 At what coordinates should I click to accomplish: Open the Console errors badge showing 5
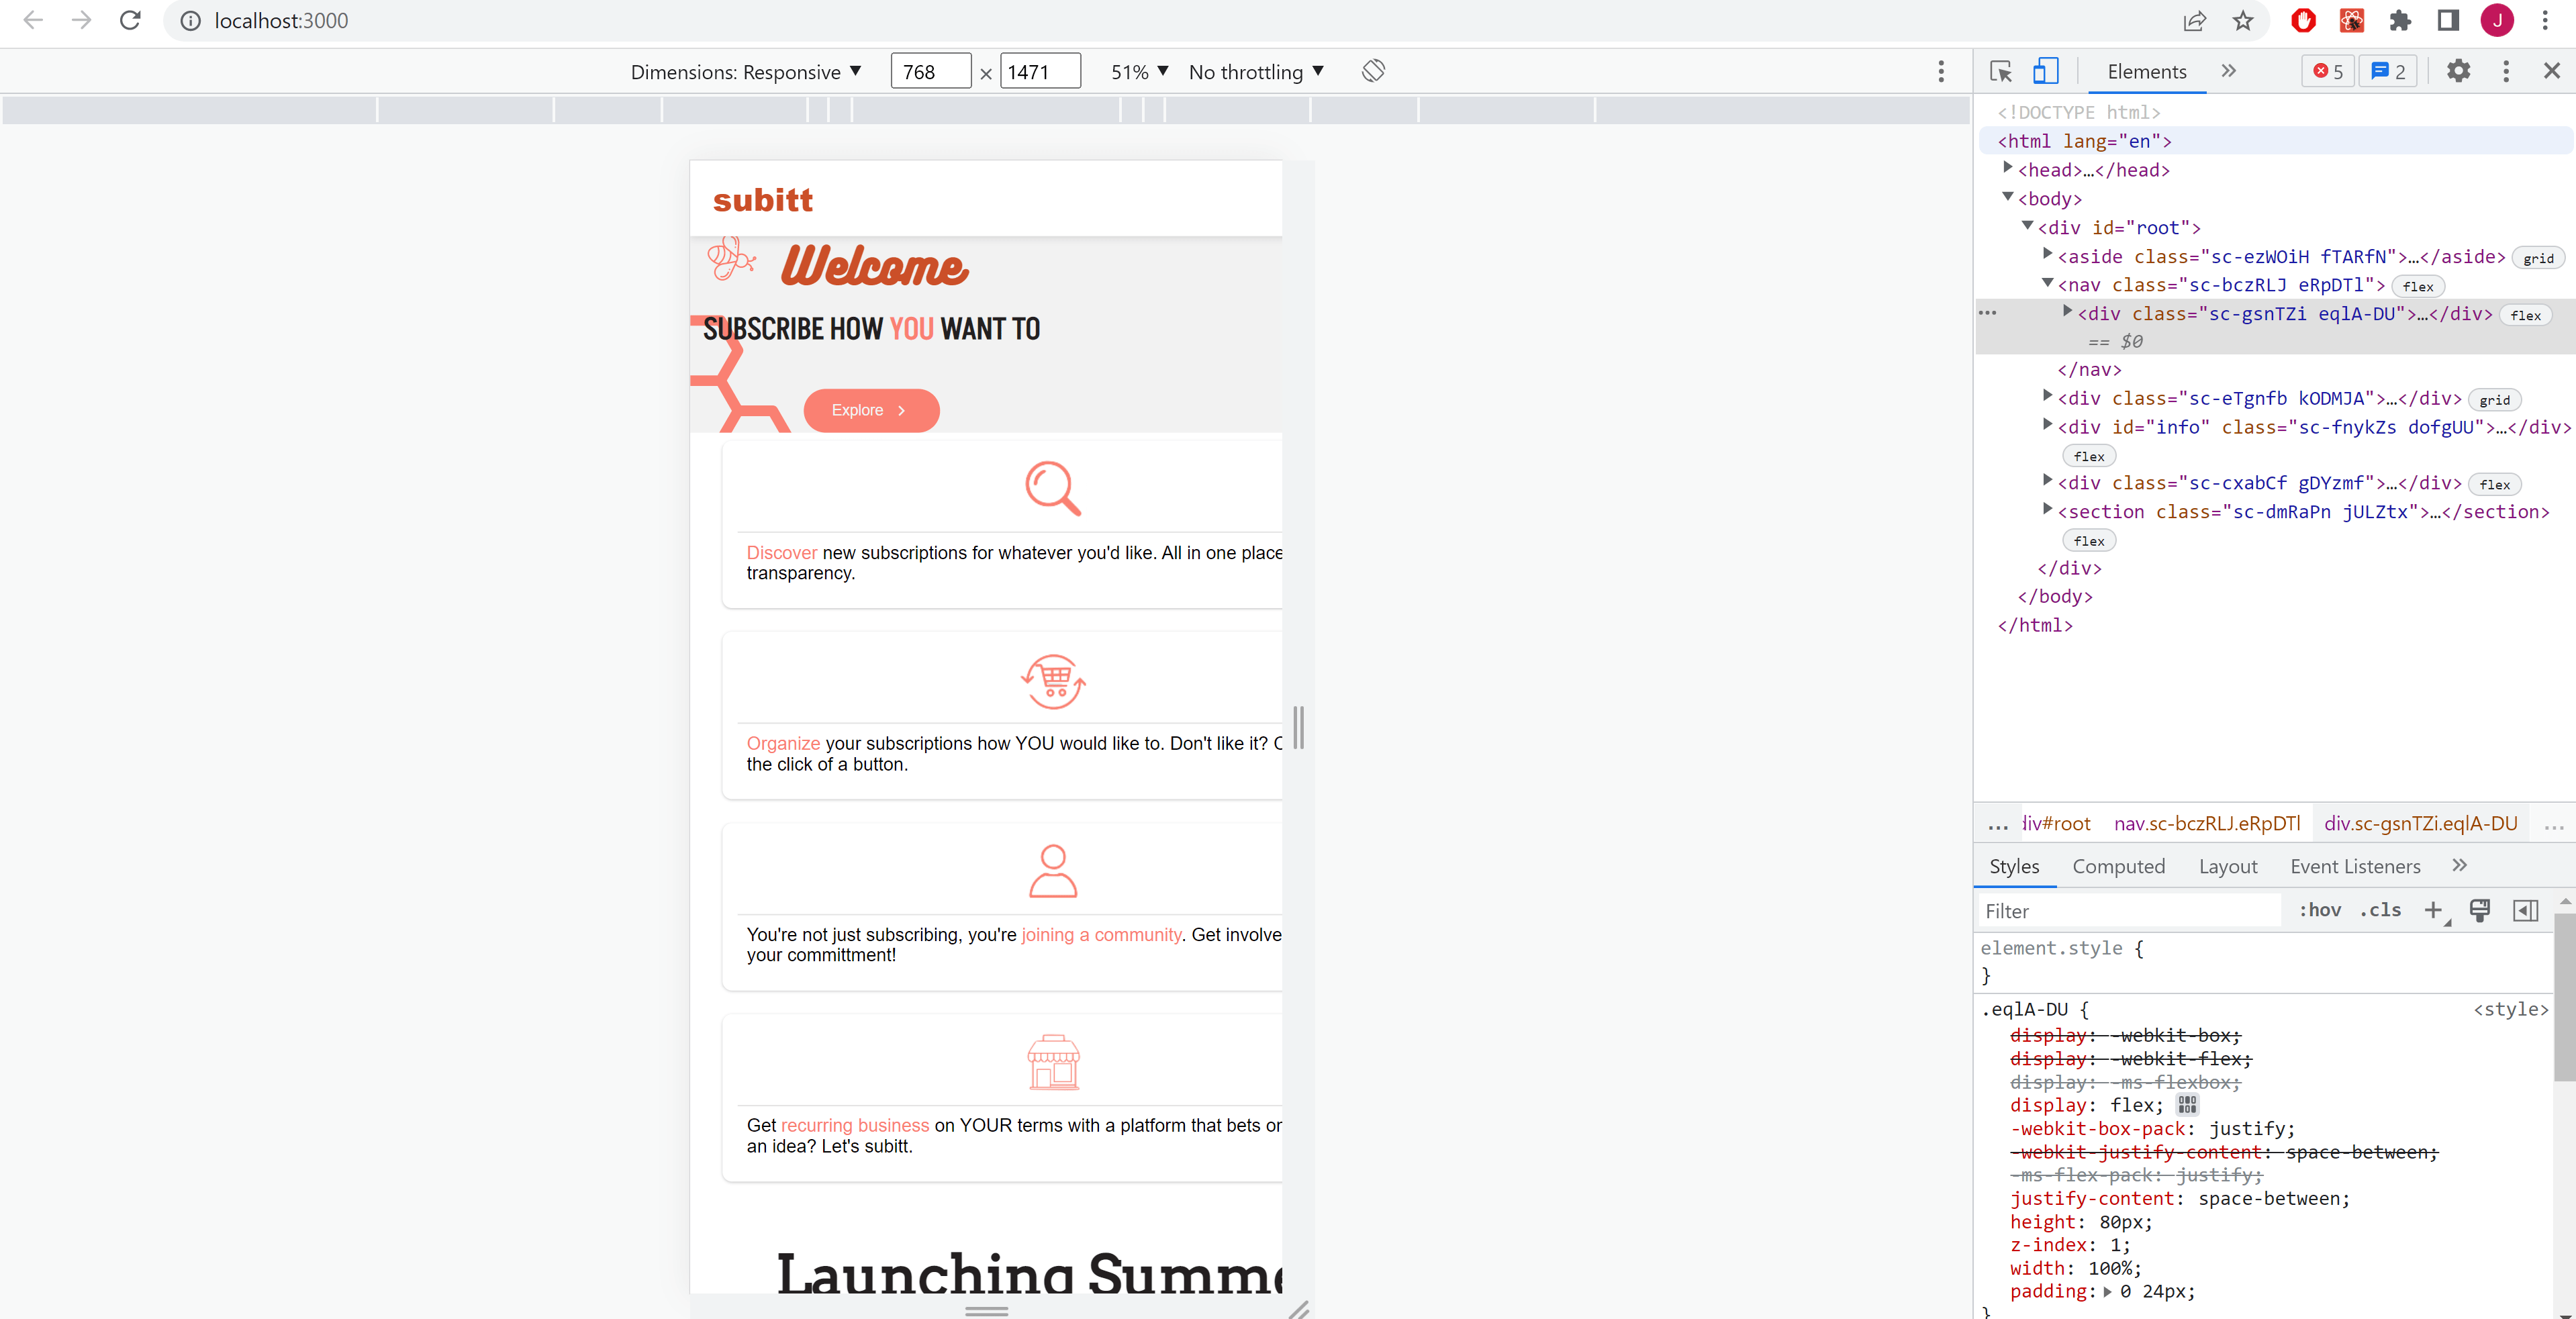coord(2327,71)
